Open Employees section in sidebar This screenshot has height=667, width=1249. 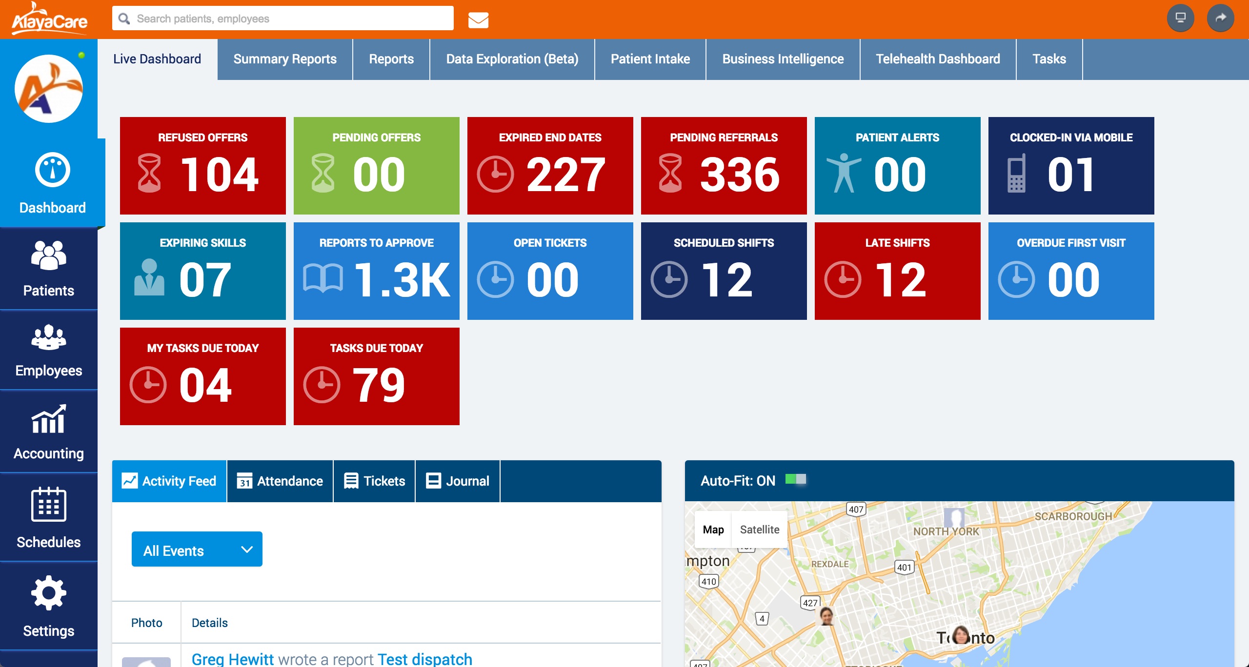[48, 350]
